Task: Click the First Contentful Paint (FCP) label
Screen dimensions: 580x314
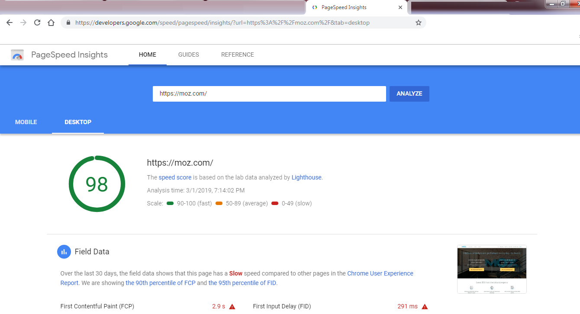Action: 97,306
